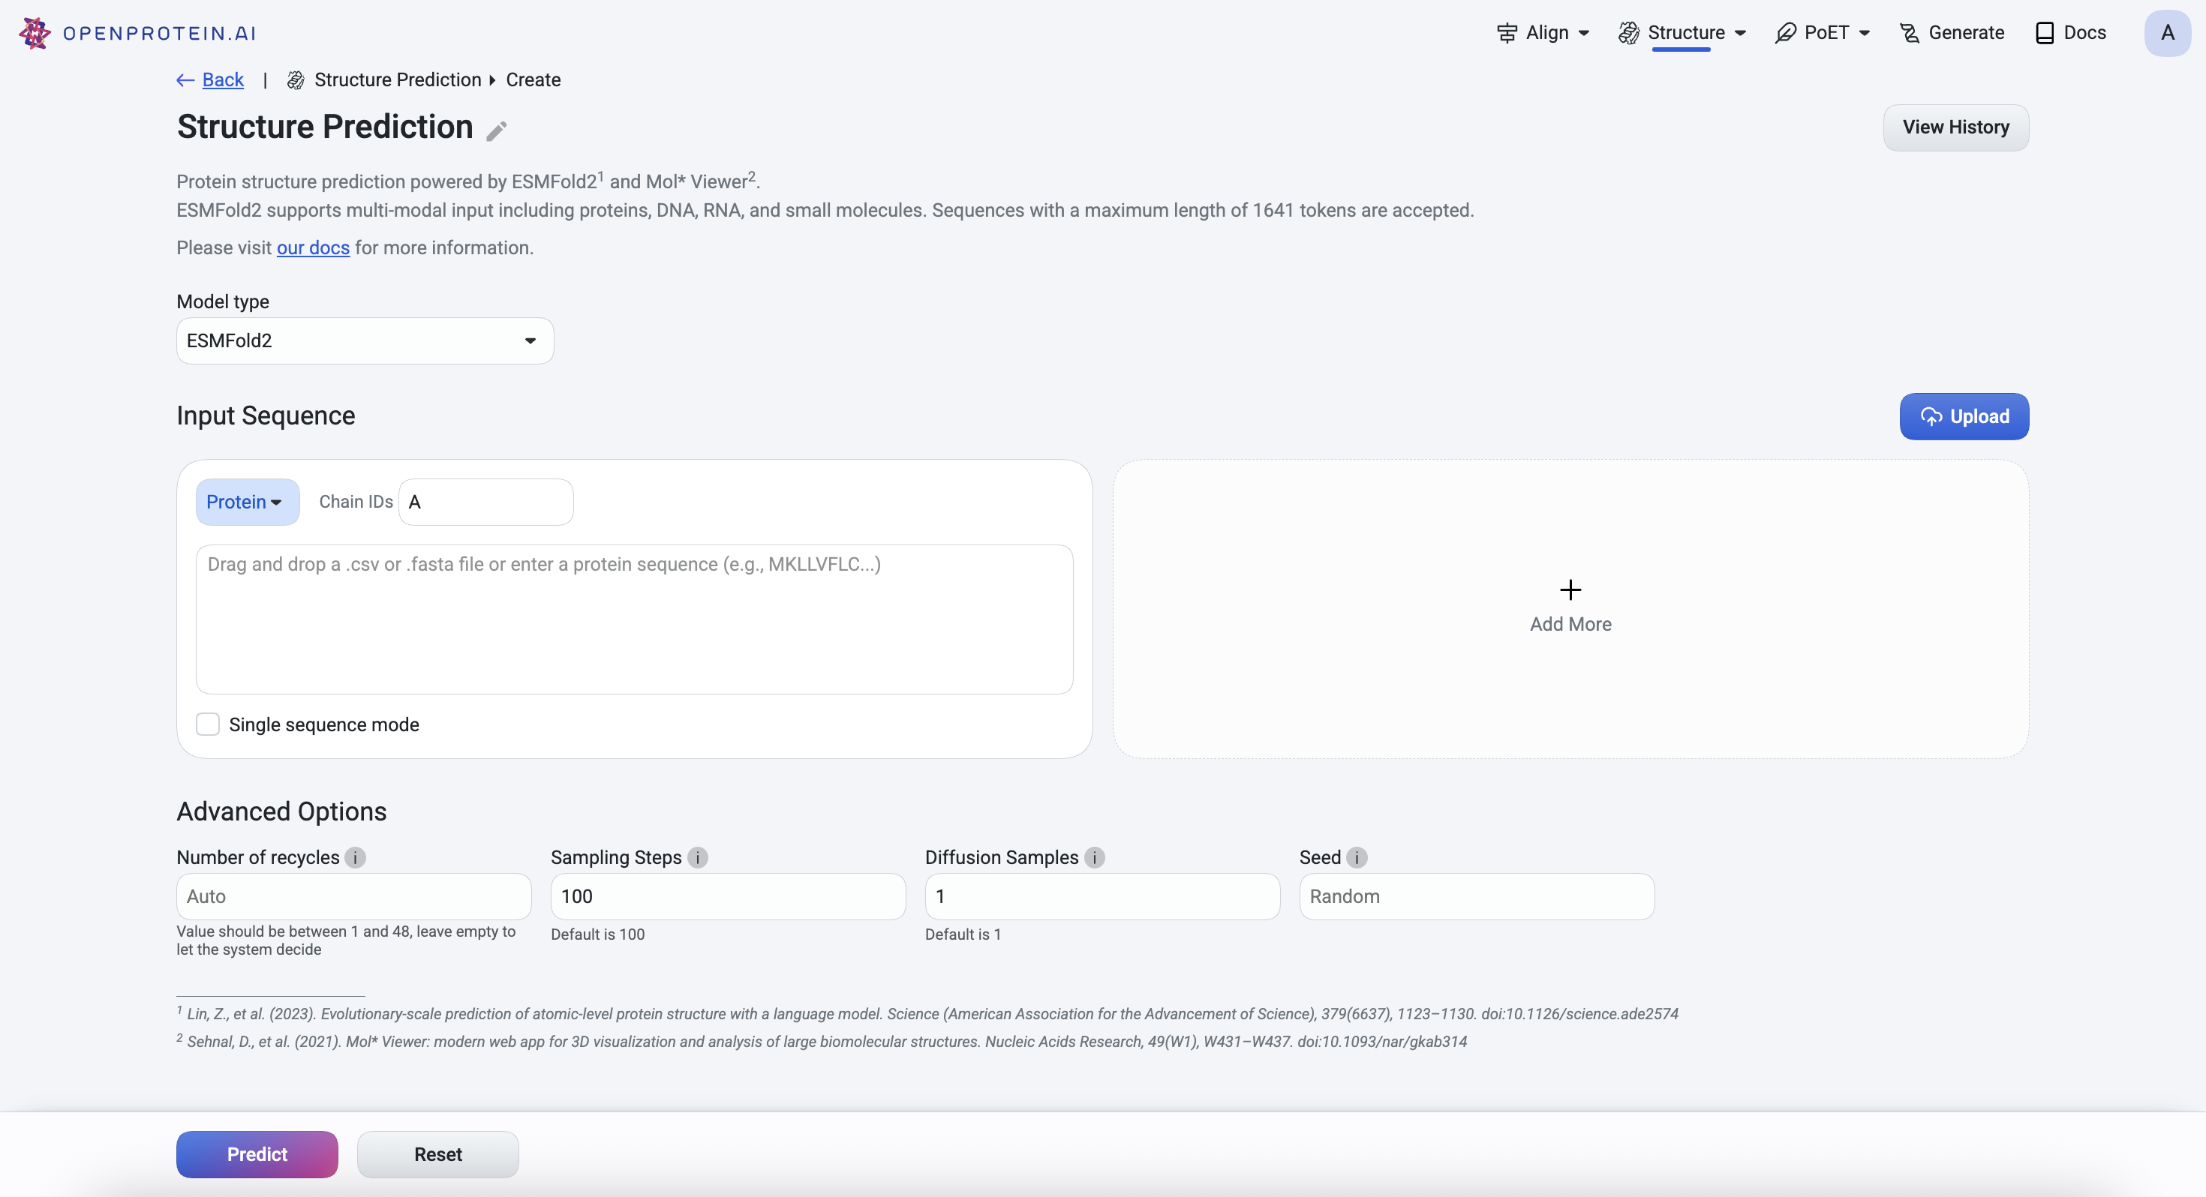Click the Input Sequence heading
This screenshot has height=1197, width=2206.
[266, 416]
